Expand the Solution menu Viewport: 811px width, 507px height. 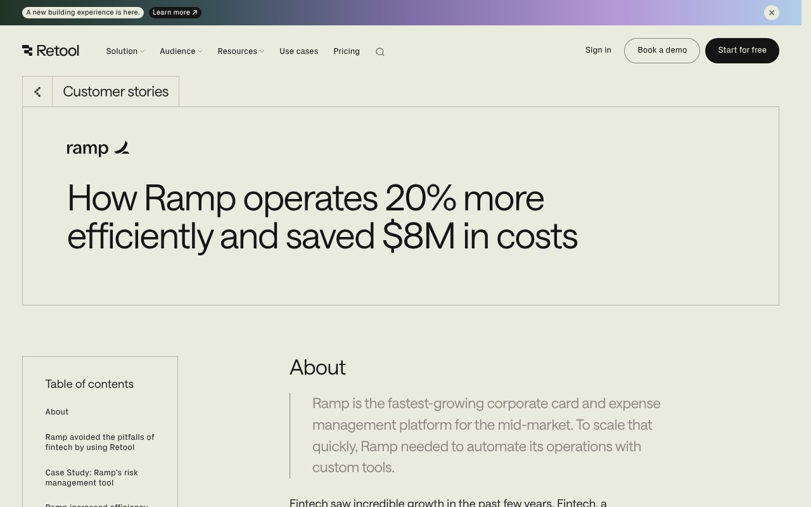pyautogui.click(x=125, y=51)
